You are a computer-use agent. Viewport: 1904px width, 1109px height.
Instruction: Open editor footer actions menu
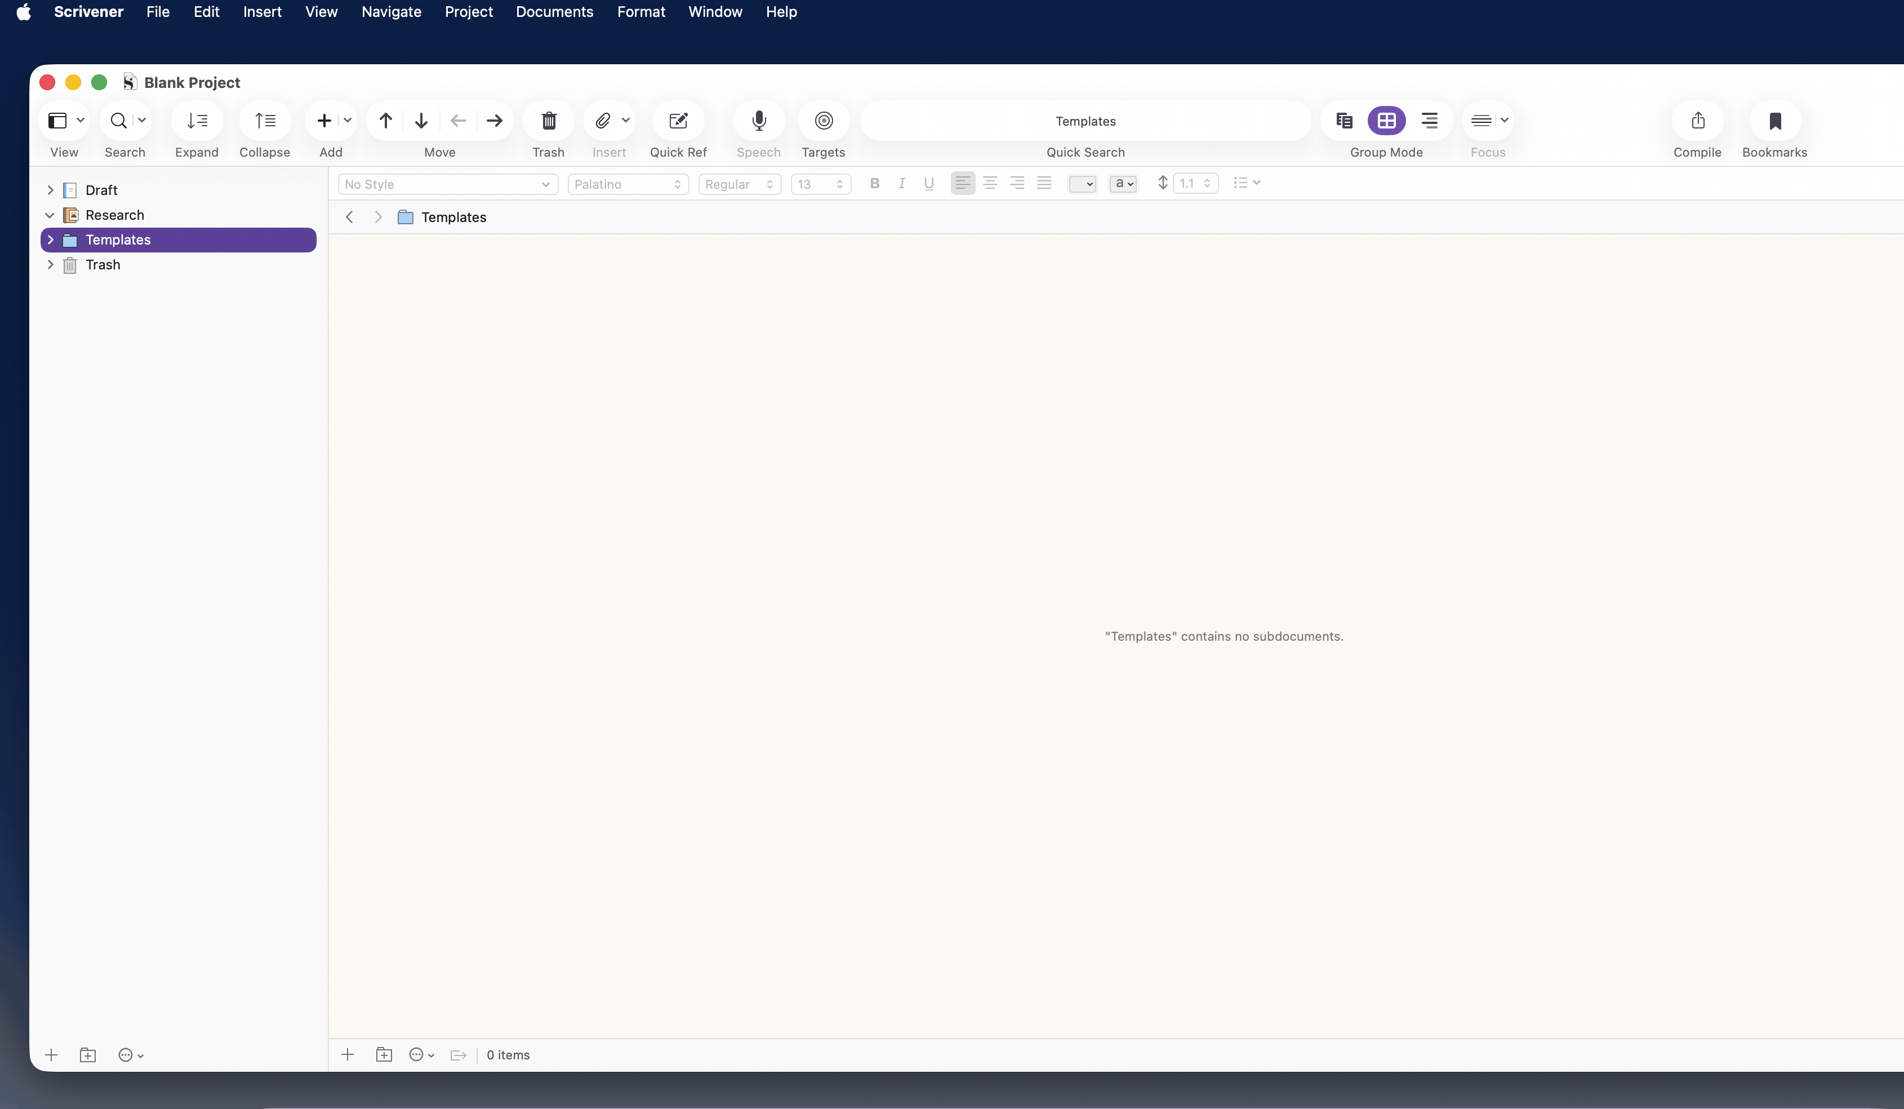click(421, 1054)
